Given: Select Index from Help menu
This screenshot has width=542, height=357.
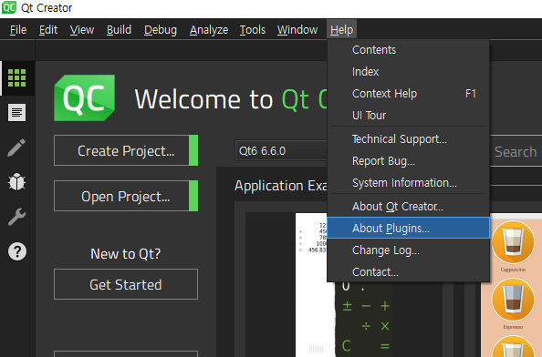Looking at the screenshot, I should [x=408, y=72].
